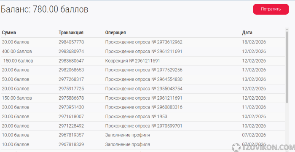Select transaction number 2971228492
295x152 pixels.
coord(71,126)
